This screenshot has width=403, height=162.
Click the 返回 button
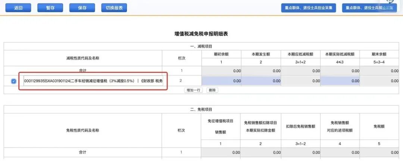point(18,8)
